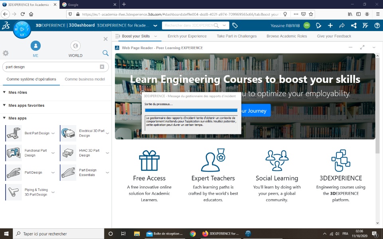Open the social network share icon
Image resolution: width=383 pixels, height=239 pixels.
pyautogui.click(x=354, y=25)
